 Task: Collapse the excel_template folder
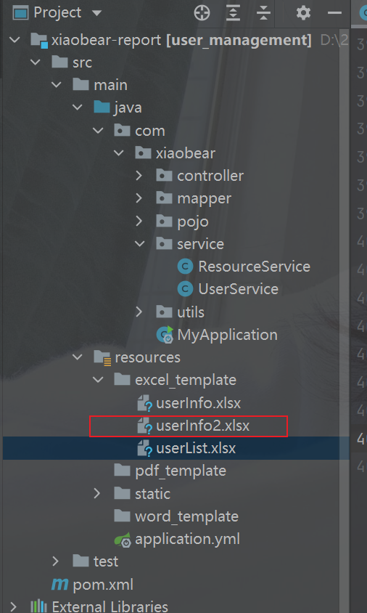98,380
